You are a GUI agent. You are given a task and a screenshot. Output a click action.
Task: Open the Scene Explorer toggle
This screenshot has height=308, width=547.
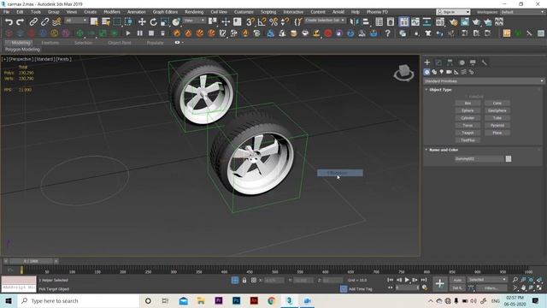(379, 22)
